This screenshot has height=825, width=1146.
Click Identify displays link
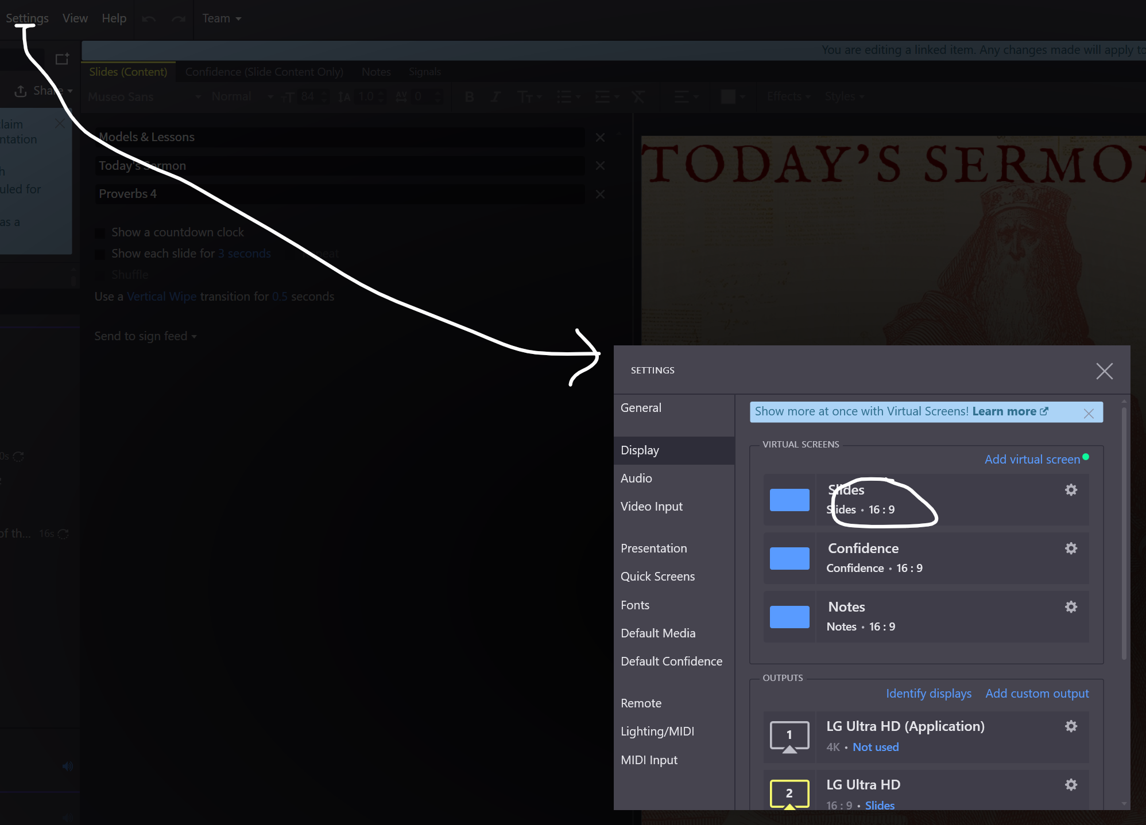pos(928,694)
